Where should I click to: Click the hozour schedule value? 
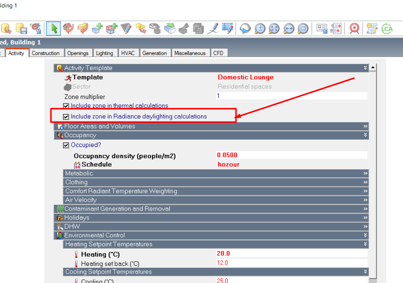[x=228, y=164]
